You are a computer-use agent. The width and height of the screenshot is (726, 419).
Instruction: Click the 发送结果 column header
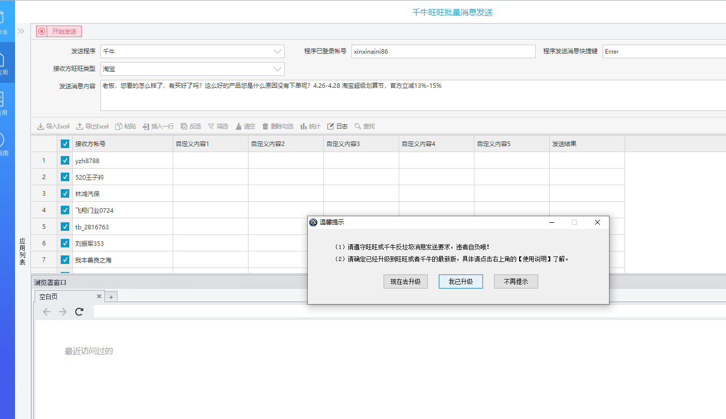pyautogui.click(x=587, y=144)
